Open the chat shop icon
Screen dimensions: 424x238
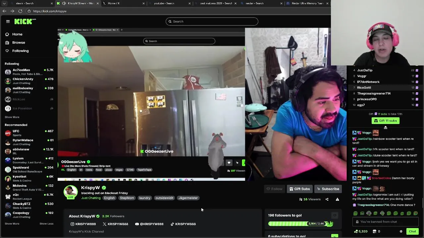click(375, 231)
